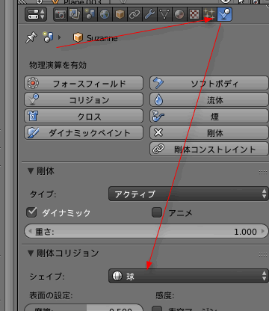The height and width of the screenshot is (311, 269).
Task: Open the Physics properties tab
Action: point(225,14)
